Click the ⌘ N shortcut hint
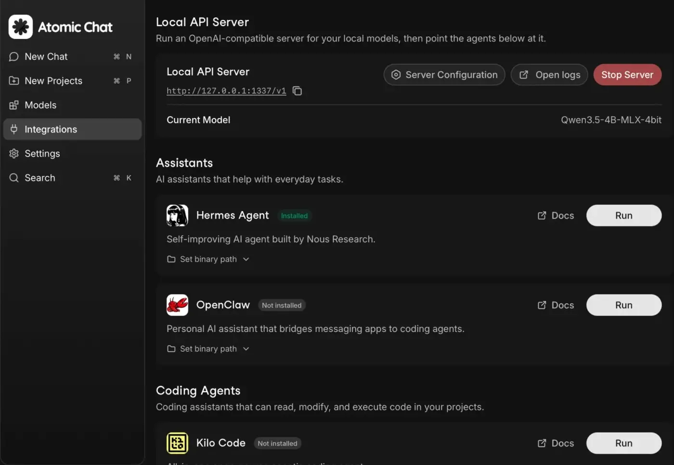Screen dimensions: 674x465 (122, 57)
